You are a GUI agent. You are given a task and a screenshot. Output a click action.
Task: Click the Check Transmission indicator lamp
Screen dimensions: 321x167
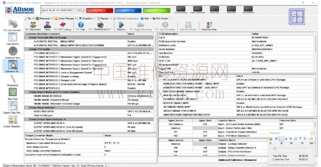[x=197, y=9]
